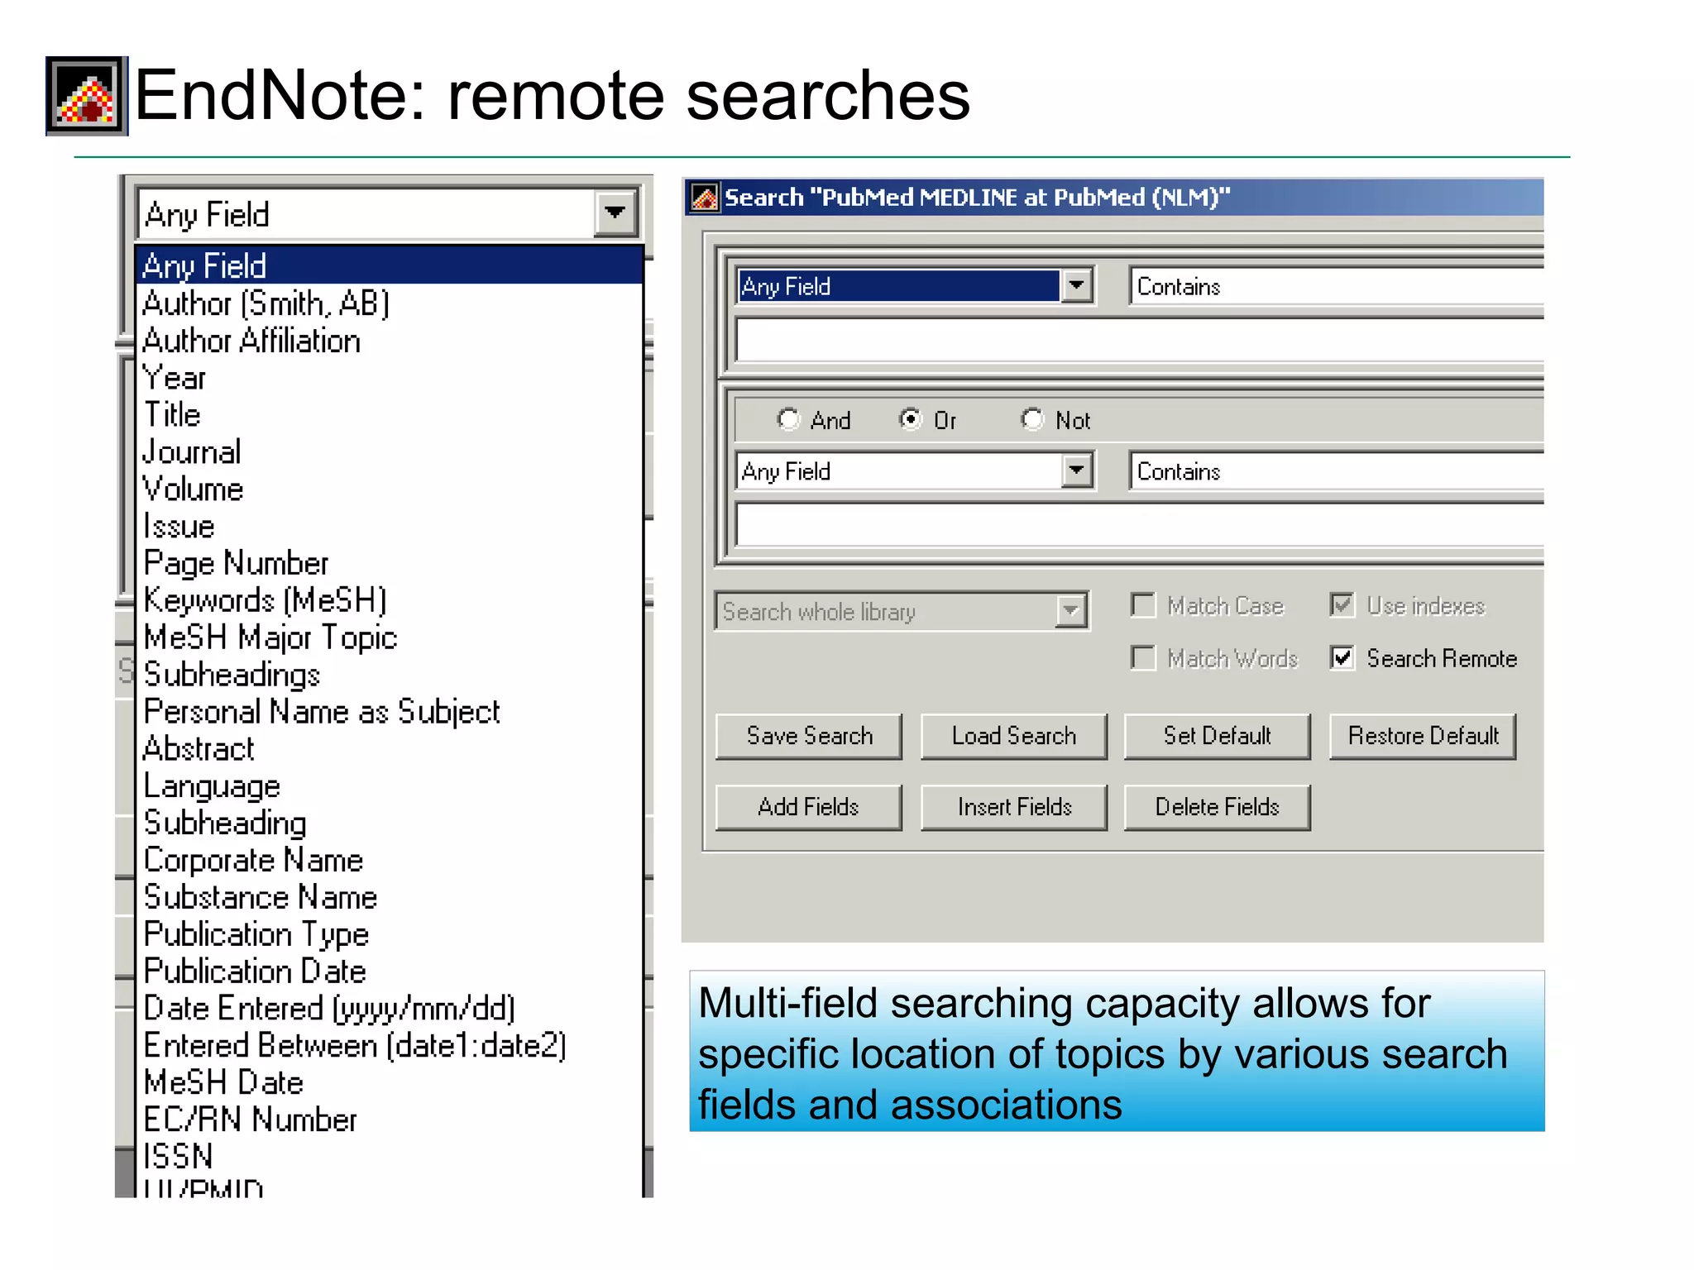
Task: Choose Issue from the field list
Action: [389, 526]
